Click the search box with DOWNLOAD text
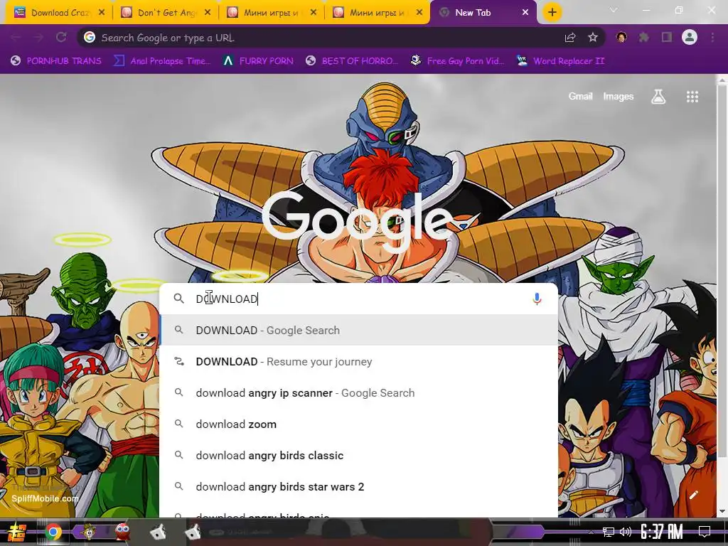This screenshot has width=728, height=546. (358, 299)
